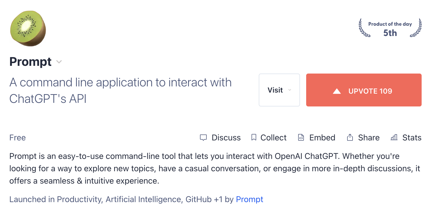The image size is (434, 216).
Task: Click the left laurel wreath icon
Action: [364, 28]
